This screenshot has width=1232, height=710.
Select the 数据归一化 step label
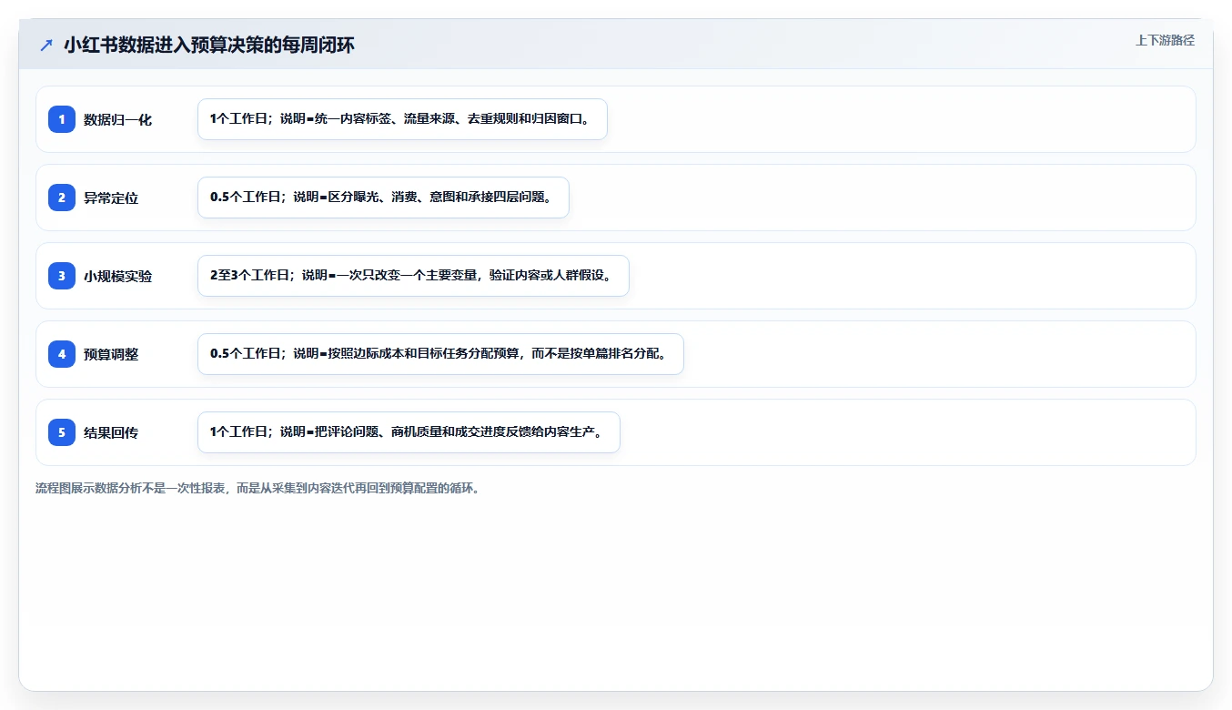coord(117,119)
